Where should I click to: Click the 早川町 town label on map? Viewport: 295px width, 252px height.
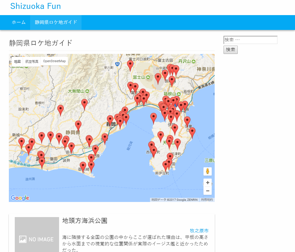(109, 68)
